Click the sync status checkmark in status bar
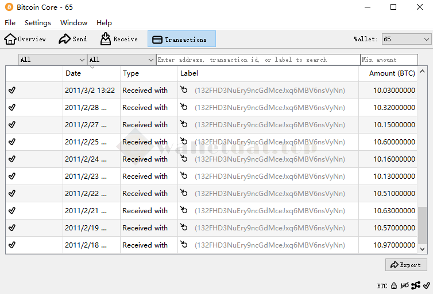433x294 pixels. 426,285
